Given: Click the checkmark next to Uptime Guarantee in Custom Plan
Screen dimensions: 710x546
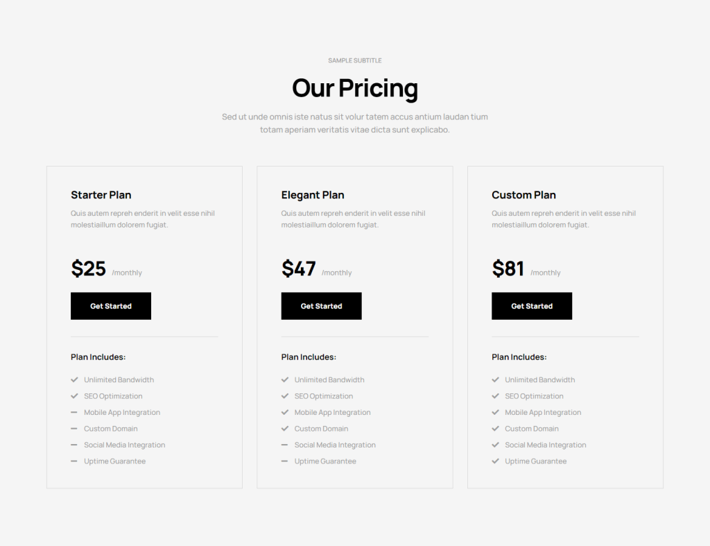Looking at the screenshot, I should pyautogui.click(x=495, y=461).
